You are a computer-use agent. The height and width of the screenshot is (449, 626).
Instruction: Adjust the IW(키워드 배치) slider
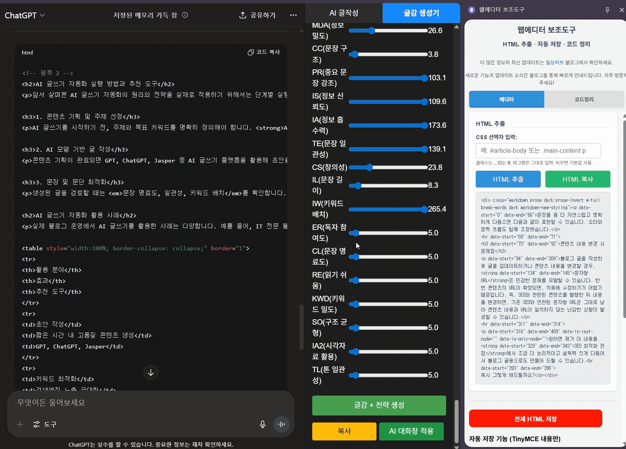point(388,209)
